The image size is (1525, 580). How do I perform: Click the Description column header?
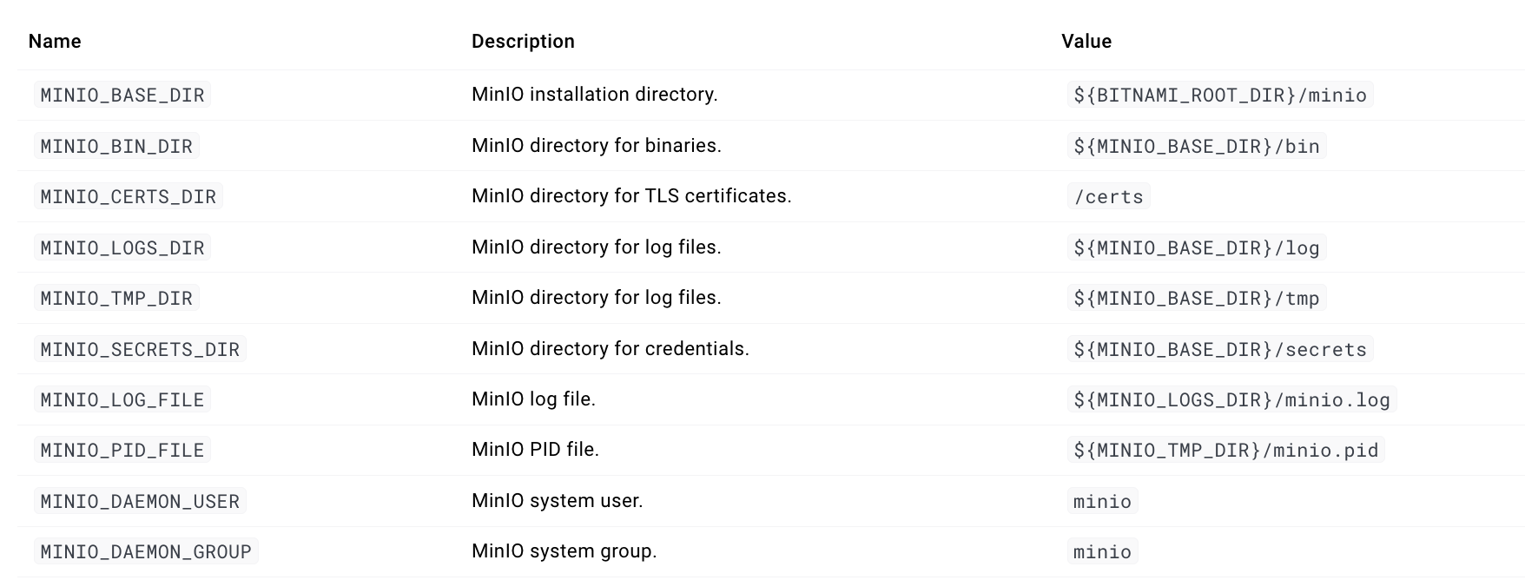pos(523,42)
